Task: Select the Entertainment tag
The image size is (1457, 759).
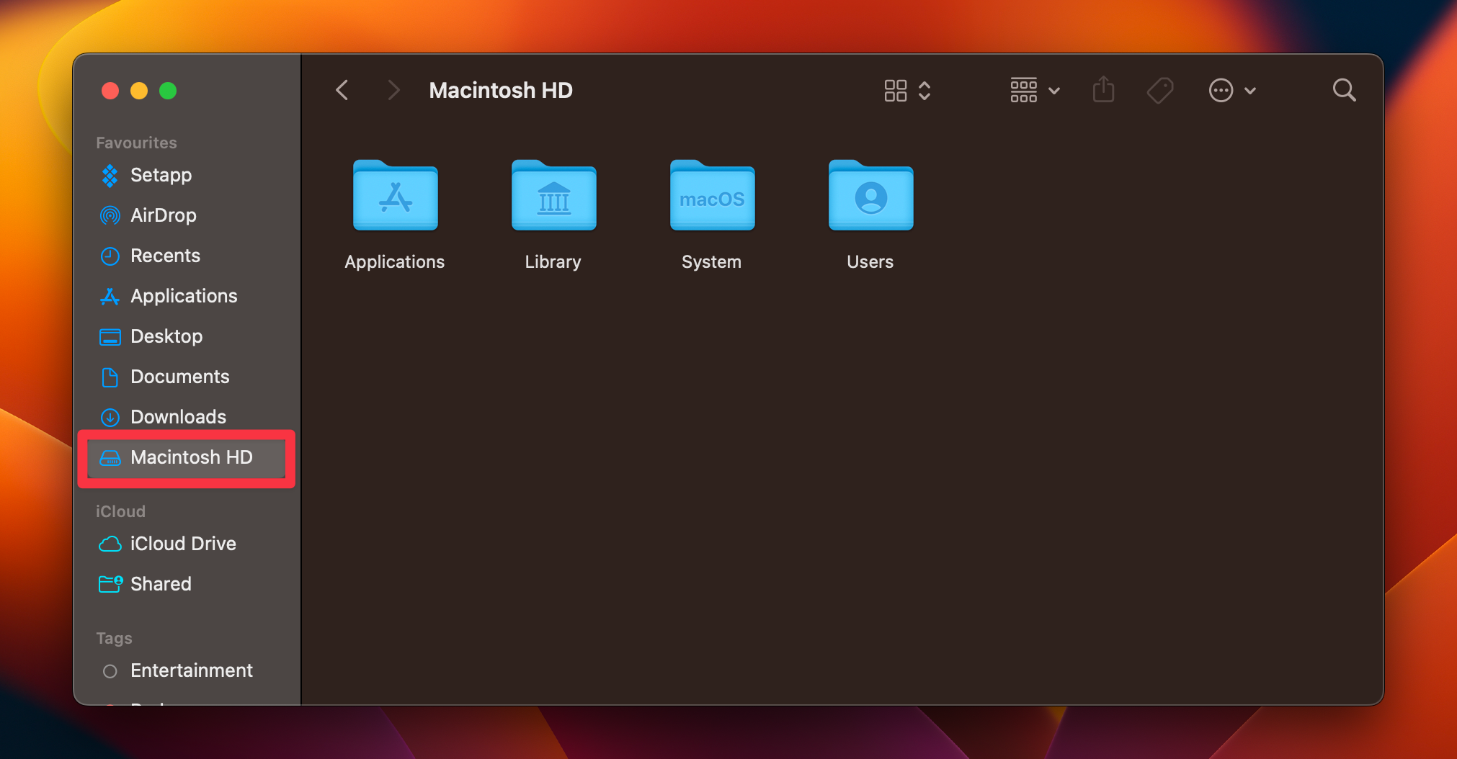Action: [191, 670]
